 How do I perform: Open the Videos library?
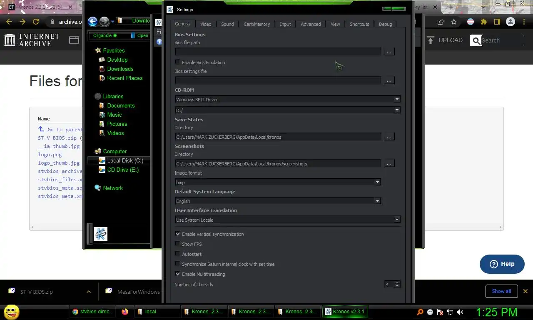[x=112, y=133]
